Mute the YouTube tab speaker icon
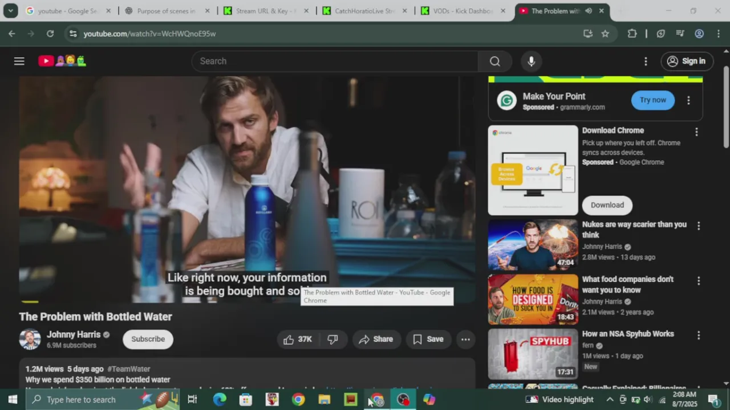The image size is (730, 410). pyautogui.click(x=589, y=11)
